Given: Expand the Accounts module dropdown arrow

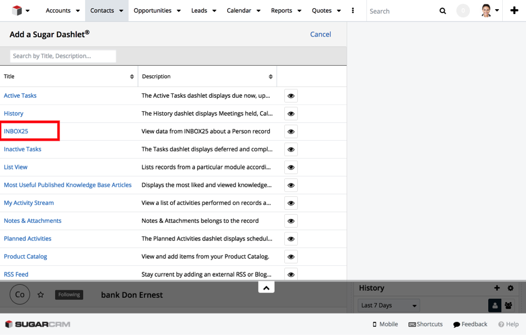Looking at the screenshot, I should click(78, 11).
